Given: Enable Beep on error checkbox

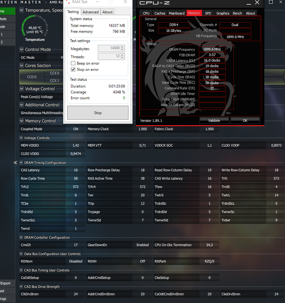Looking at the screenshot, I should coord(73,63).
